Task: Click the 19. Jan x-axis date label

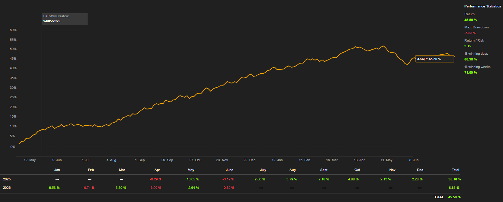Action: (277, 160)
